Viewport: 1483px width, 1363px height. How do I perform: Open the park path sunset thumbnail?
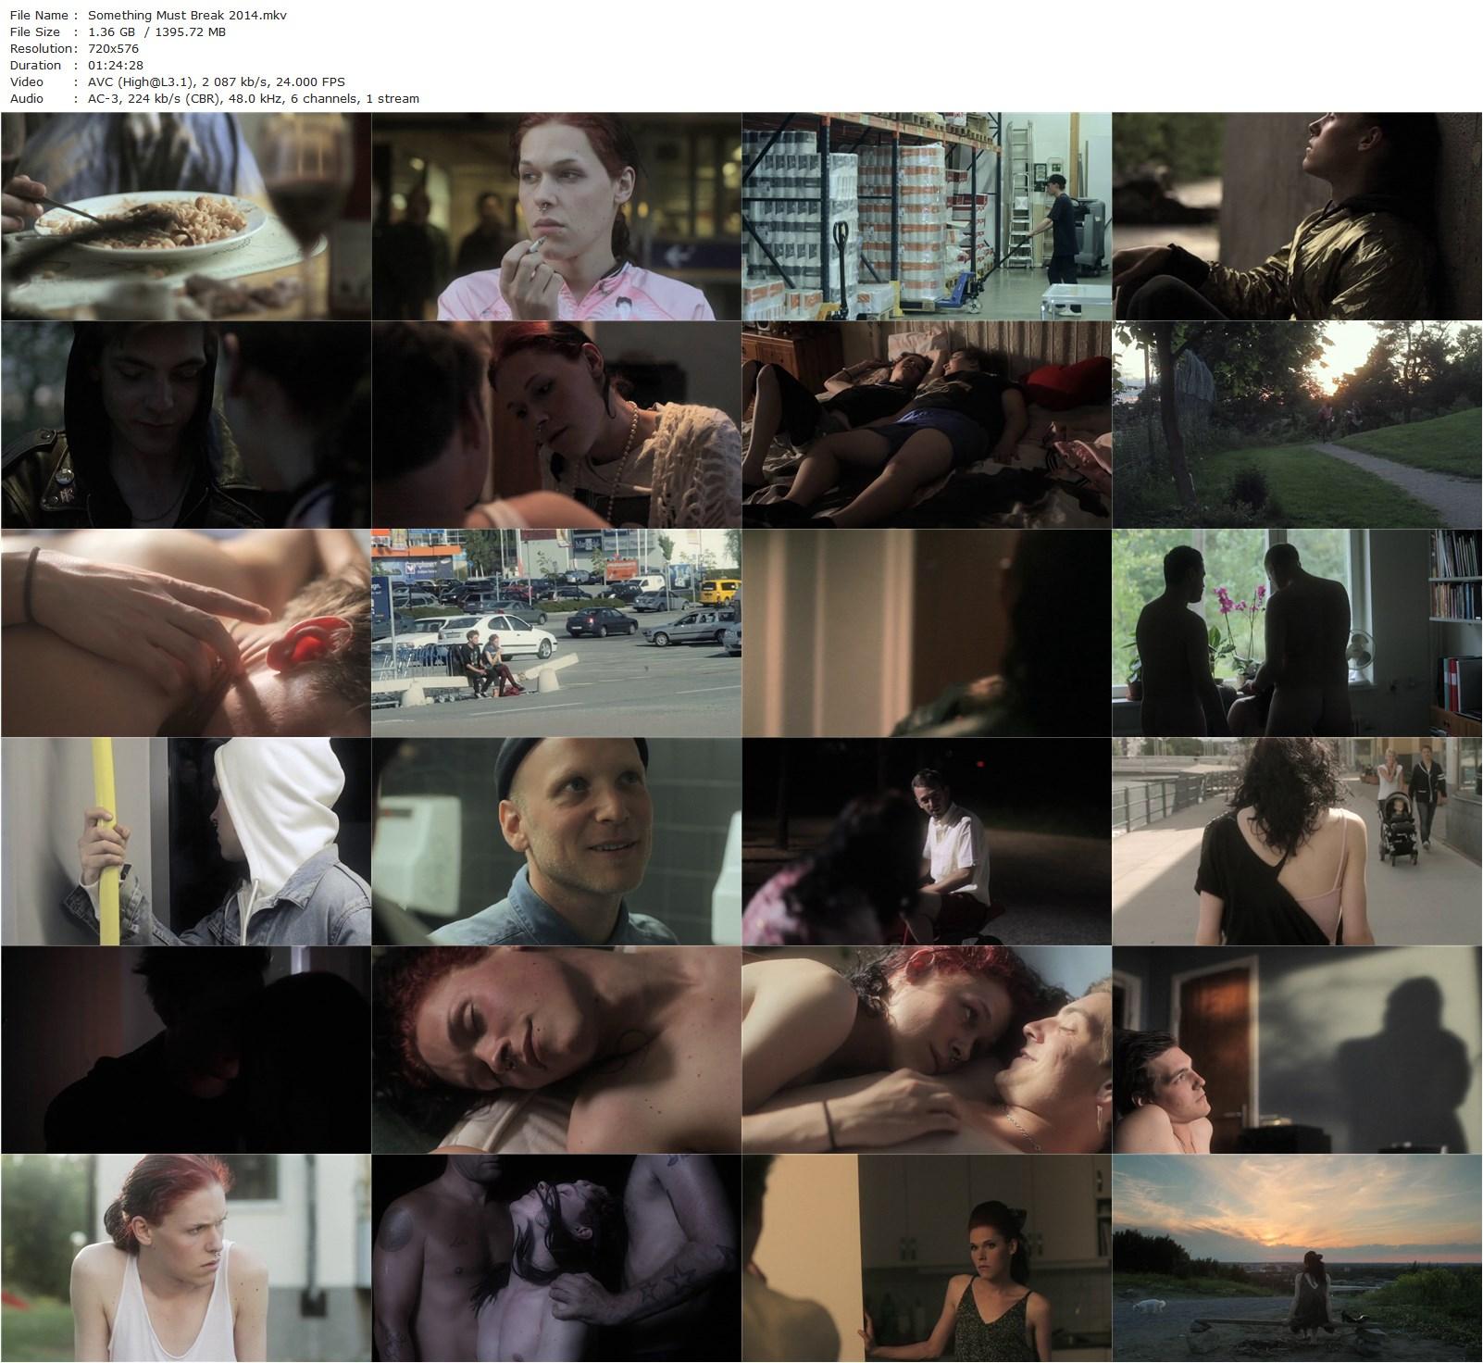[x=1296, y=424]
